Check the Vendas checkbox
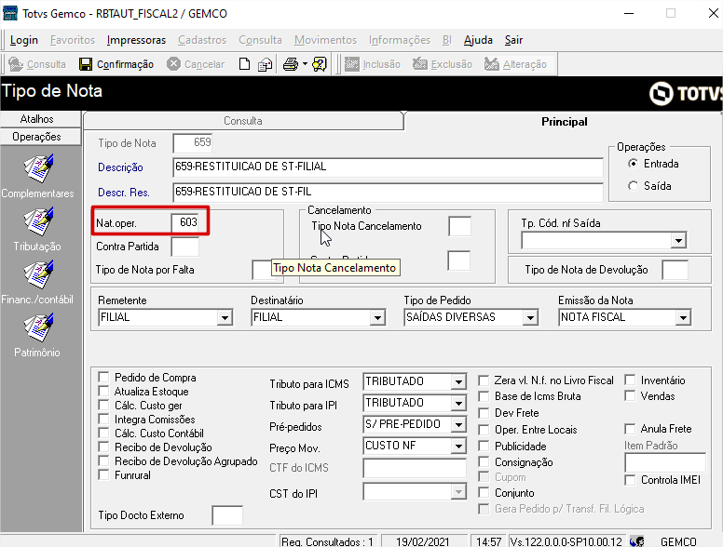This screenshot has width=723, height=547. tap(630, 396)
